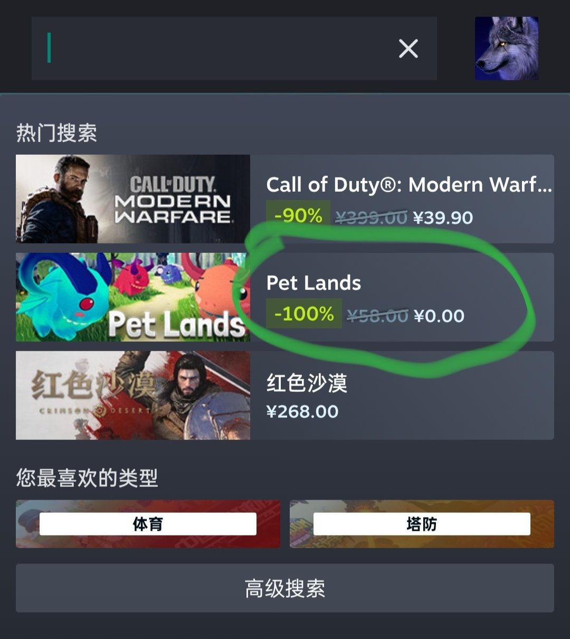This screenshot has width=570, height=639.
Task: Click the 热门搜索 section heading
Action: 56,133
